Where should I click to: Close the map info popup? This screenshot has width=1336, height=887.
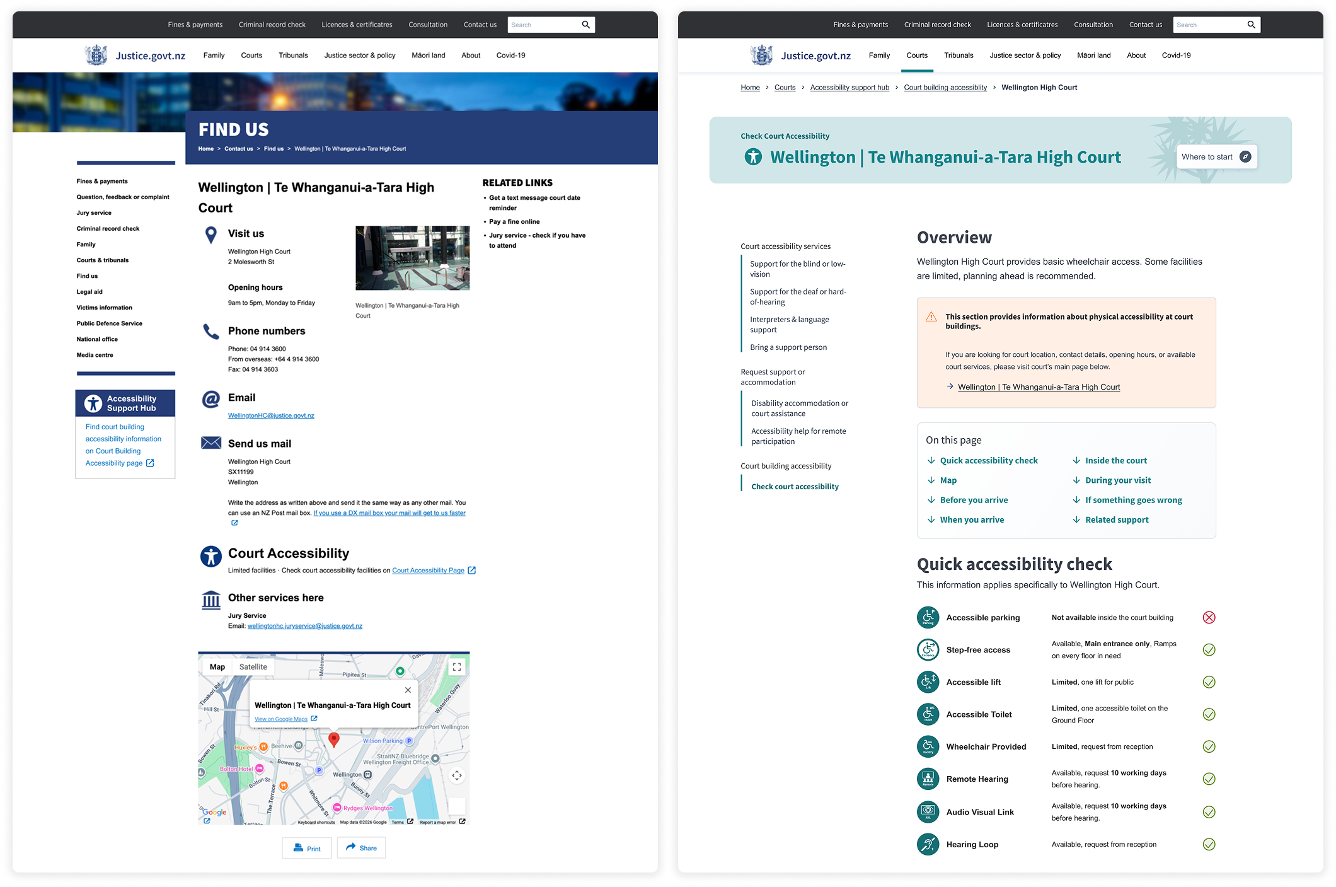coord(408,690)
